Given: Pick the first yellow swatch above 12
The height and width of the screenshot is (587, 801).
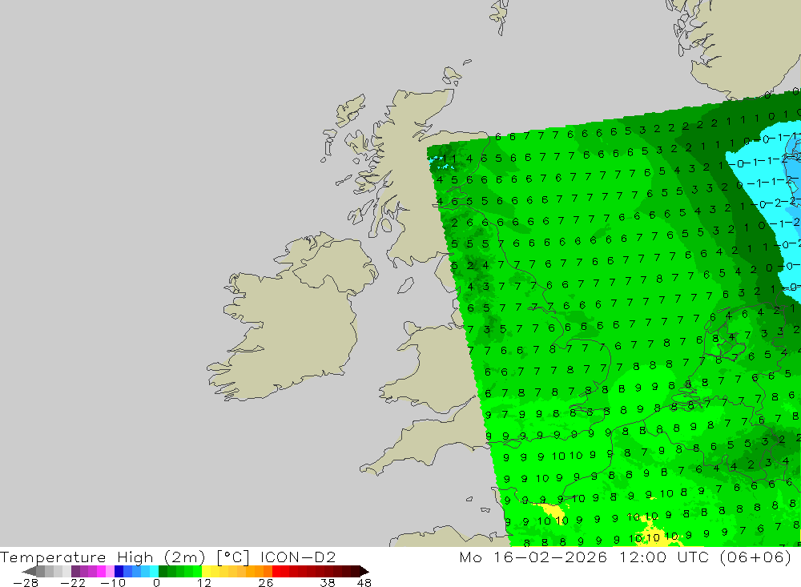Looking at the screenshot, I should 207,571.
